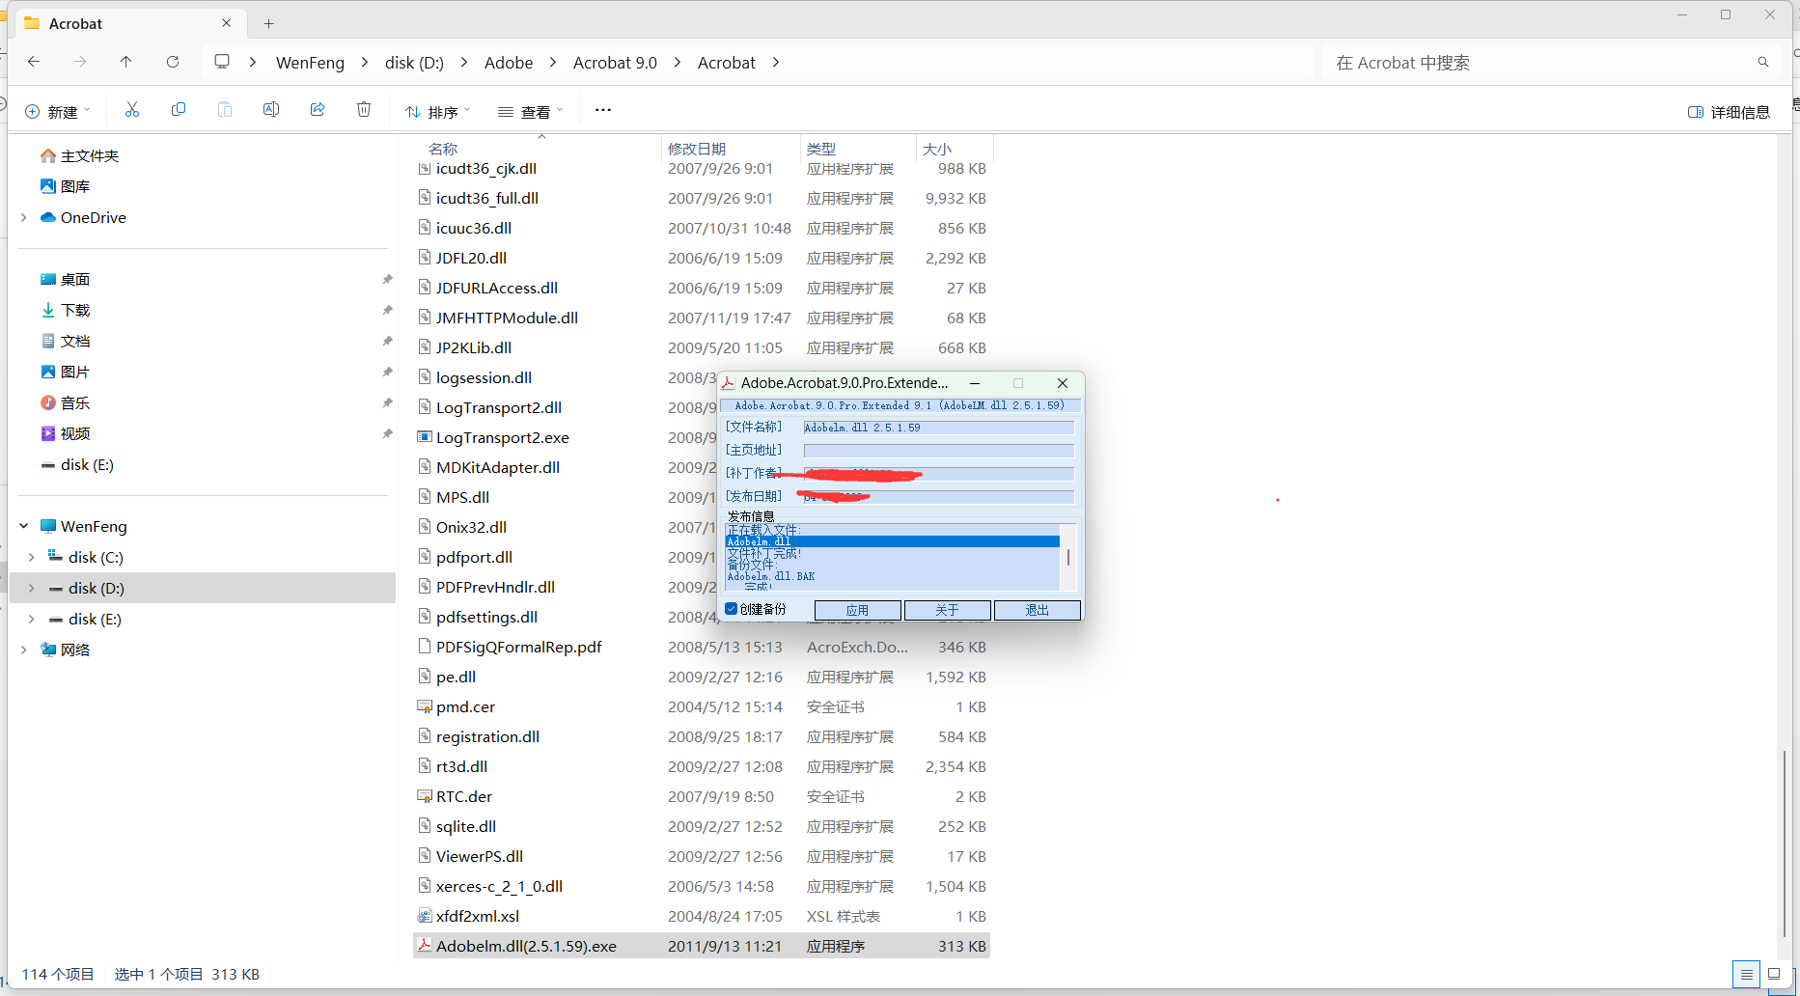Uncheck the 创建备份 checkbox in patcher dialog
Viewport: 1800px width, 996px height.
(x=732, y=609)
